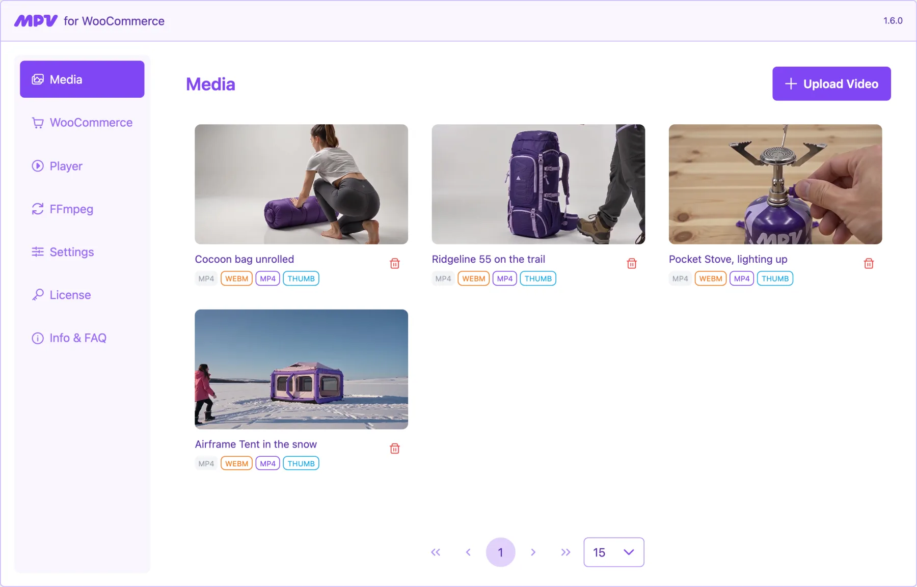
Task: Jump to last page of media
Action: coord(565,552)
